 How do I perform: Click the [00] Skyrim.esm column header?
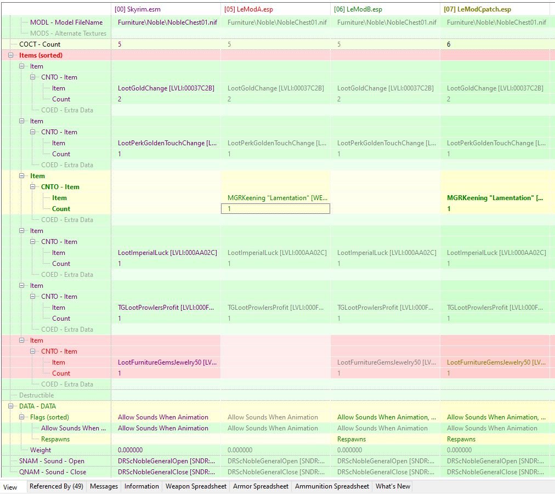point(166,9)
